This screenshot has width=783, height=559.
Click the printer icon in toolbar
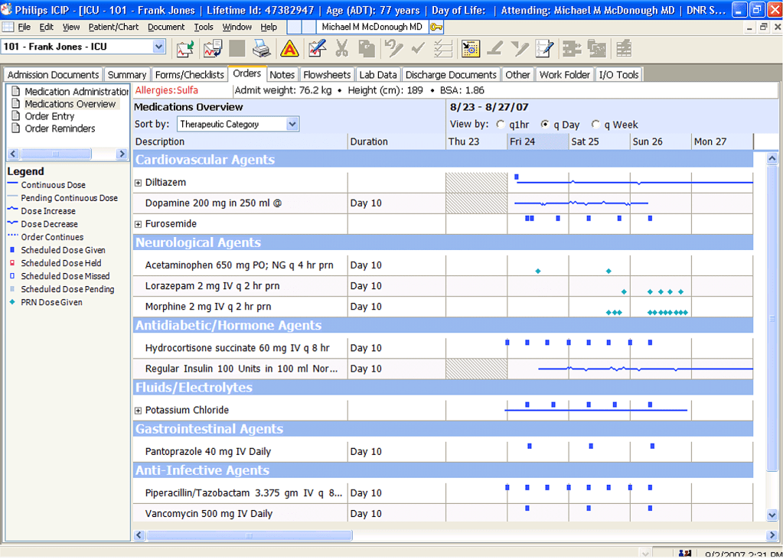click(x=262, y=49)
